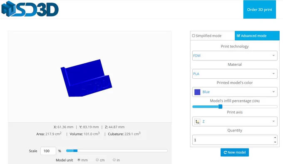Open the Print axis Z dropdown

tap(235, 122)
